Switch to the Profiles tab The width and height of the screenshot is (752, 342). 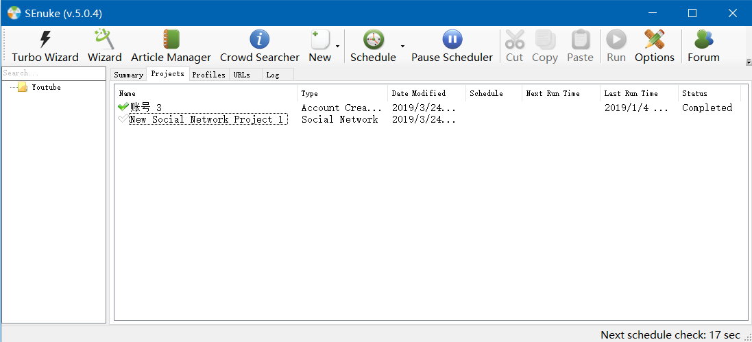[x=208, y=75]
